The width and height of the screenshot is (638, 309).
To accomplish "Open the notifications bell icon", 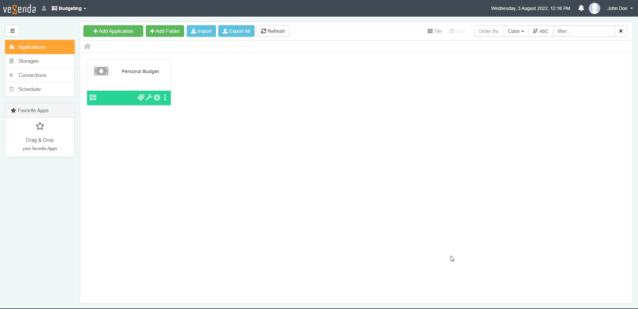I will pyautogui.click(x=581, y=8).
